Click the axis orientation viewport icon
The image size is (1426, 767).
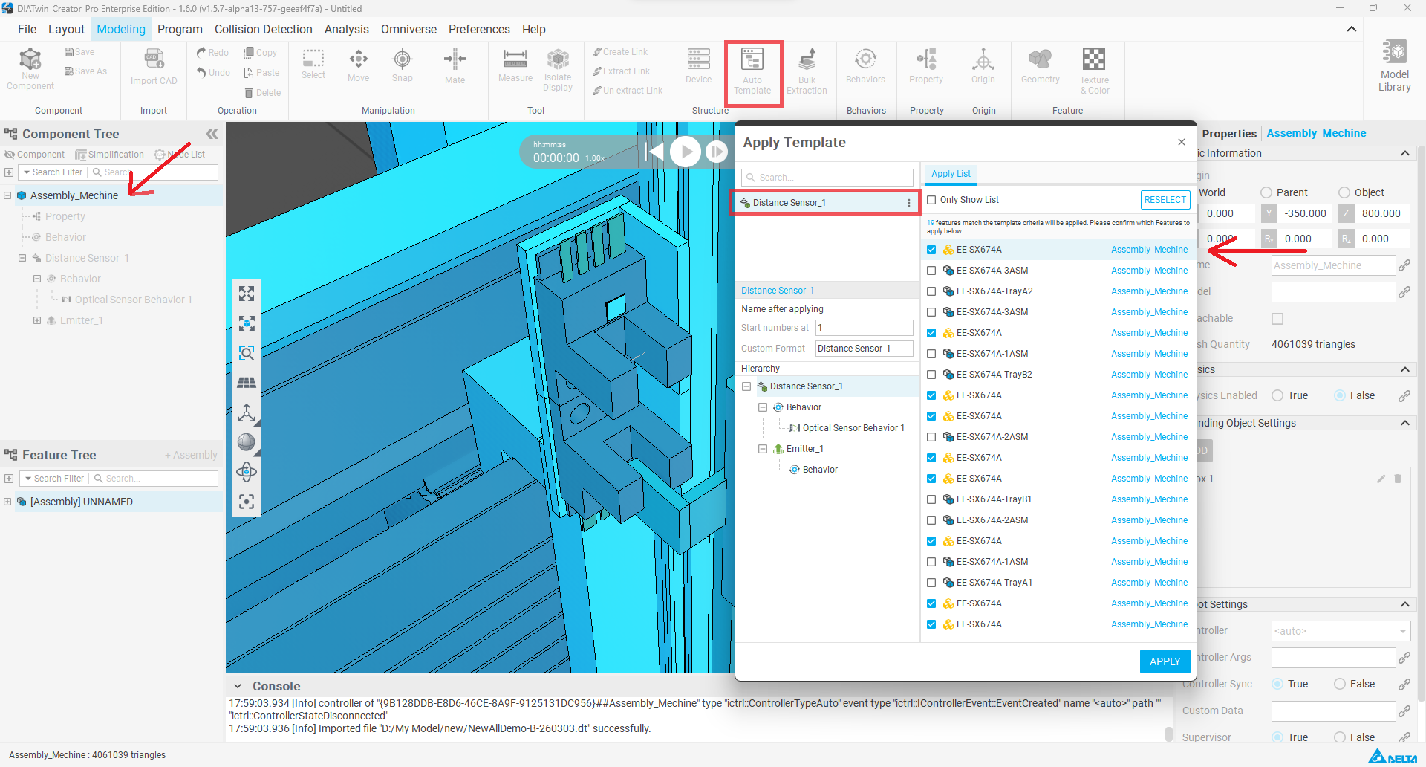click(247, 412)
